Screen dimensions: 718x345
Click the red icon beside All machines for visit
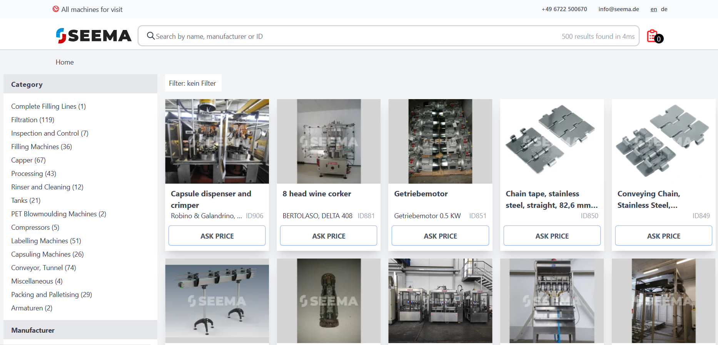coord(56,9)
